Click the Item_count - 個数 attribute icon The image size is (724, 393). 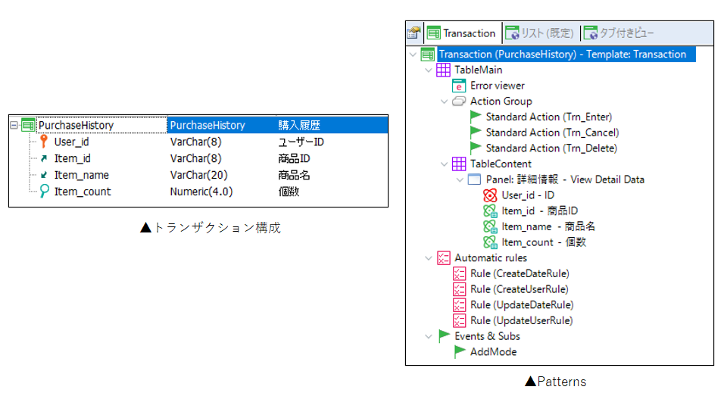pyautogui.click(x=490, y=242)
